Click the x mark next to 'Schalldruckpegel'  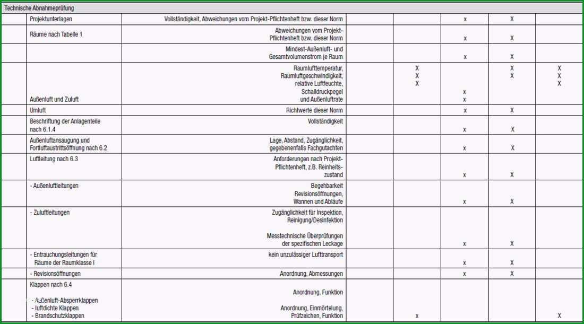coord(465,92)
